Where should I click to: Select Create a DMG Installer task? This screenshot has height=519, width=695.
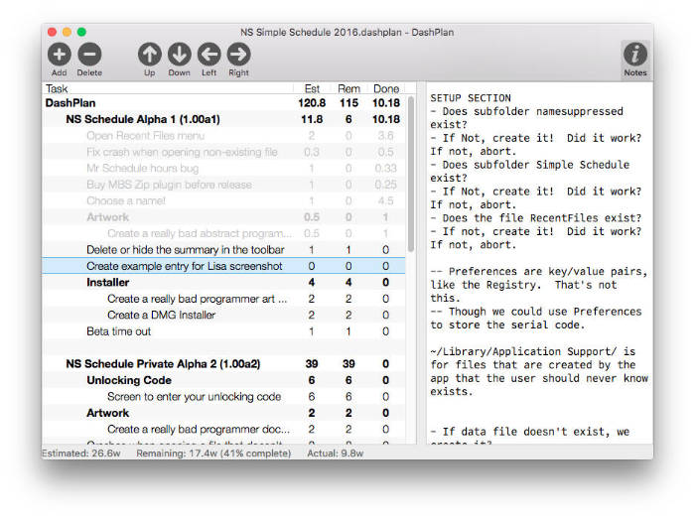pyautogui.click(x=223, y=315)
